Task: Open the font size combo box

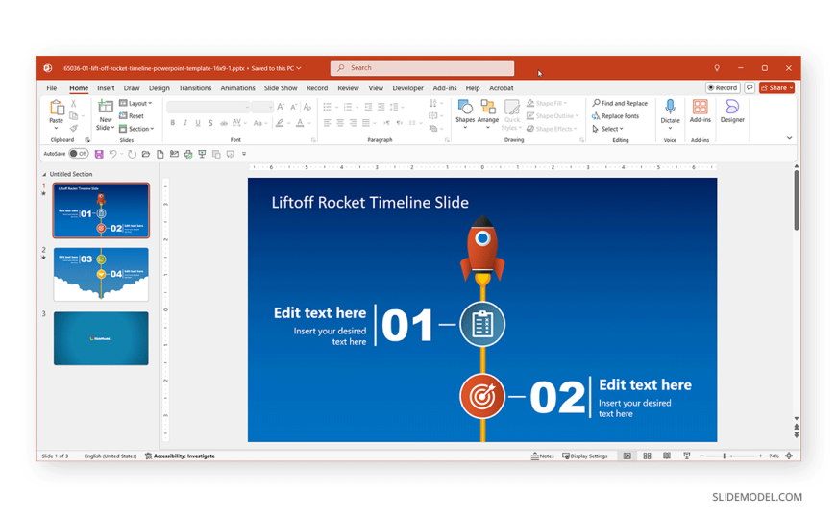Action: click(261, 108)
